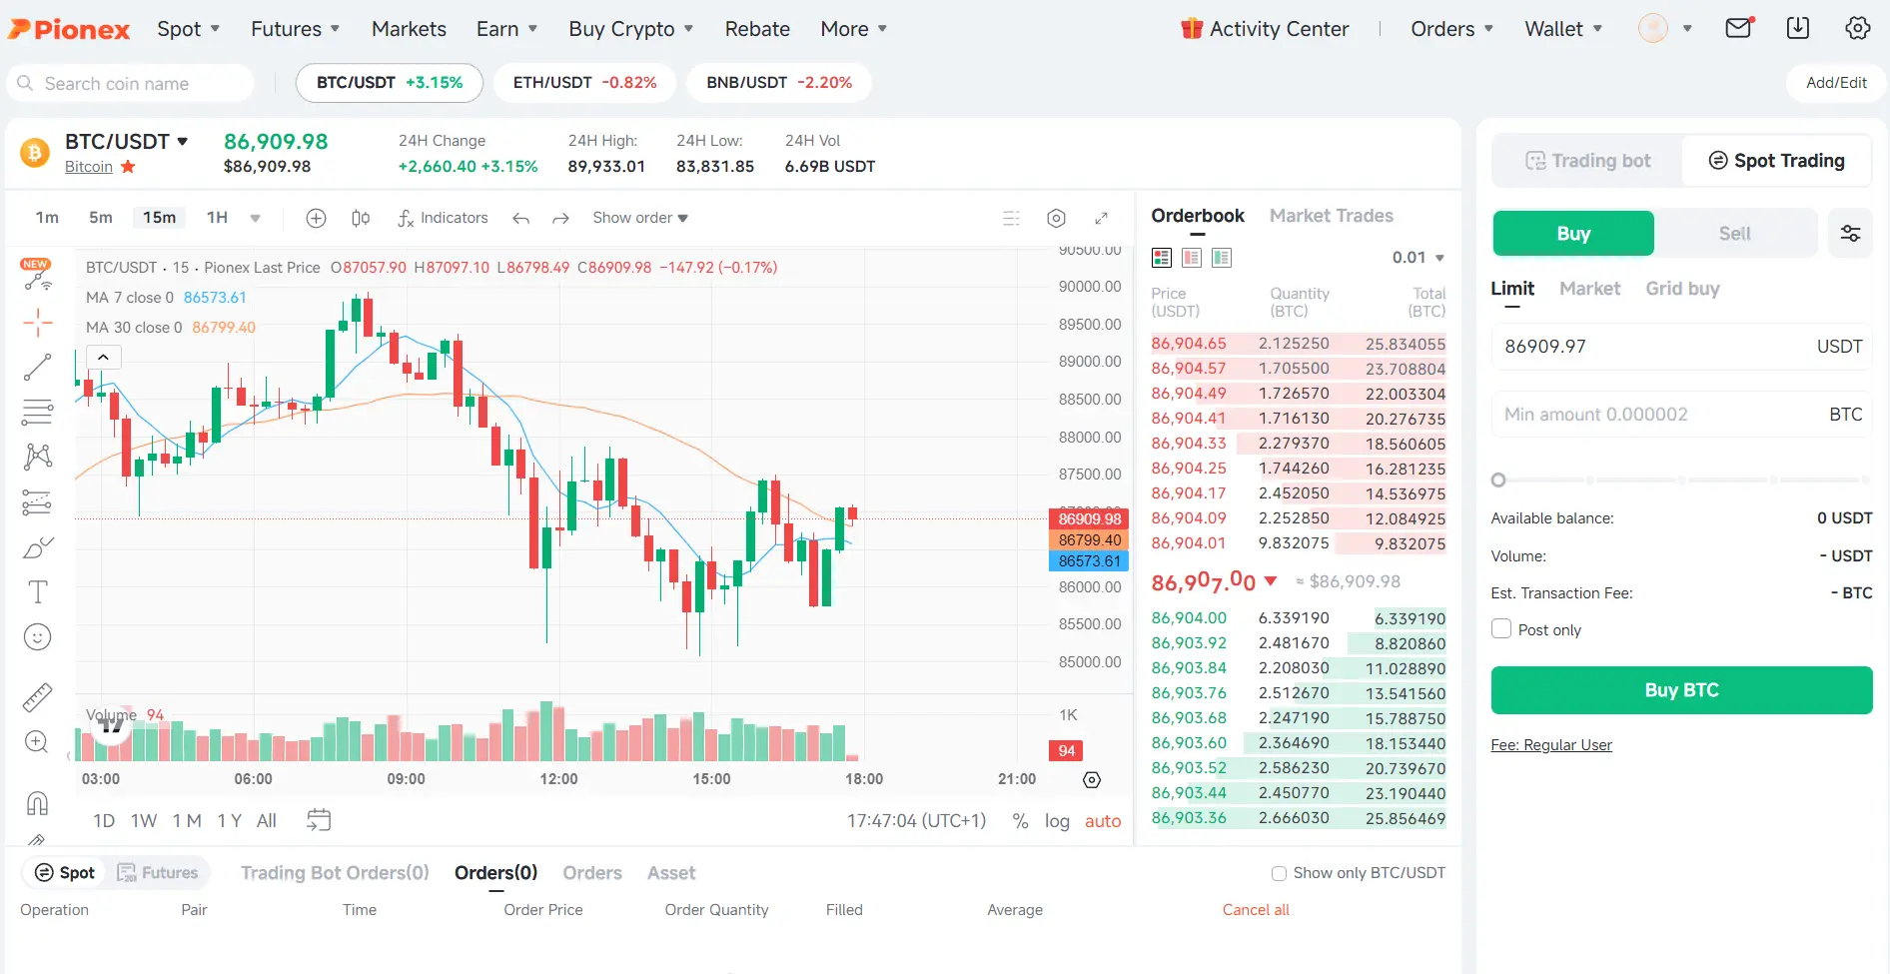This screenshot has width=1890, height=974.
Task: Open the emoji icons tool
Action: pyautogui.click(x=37, y=637)
